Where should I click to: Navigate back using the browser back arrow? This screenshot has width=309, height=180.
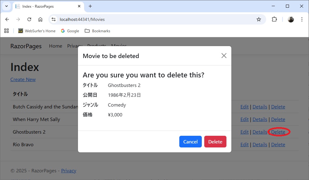click(x=7, y=19)
